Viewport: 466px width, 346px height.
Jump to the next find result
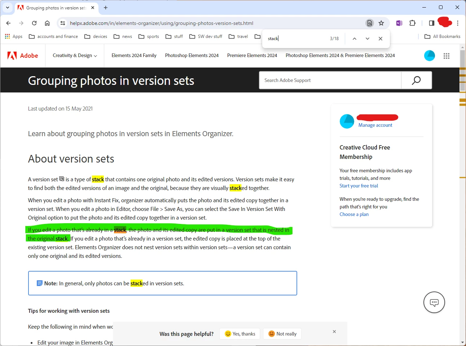tap(368, 39)
